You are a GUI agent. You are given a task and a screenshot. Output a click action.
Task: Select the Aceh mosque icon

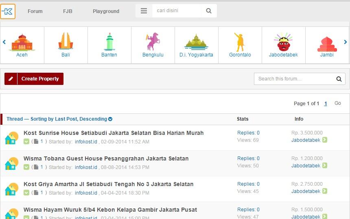coord(22,42)
